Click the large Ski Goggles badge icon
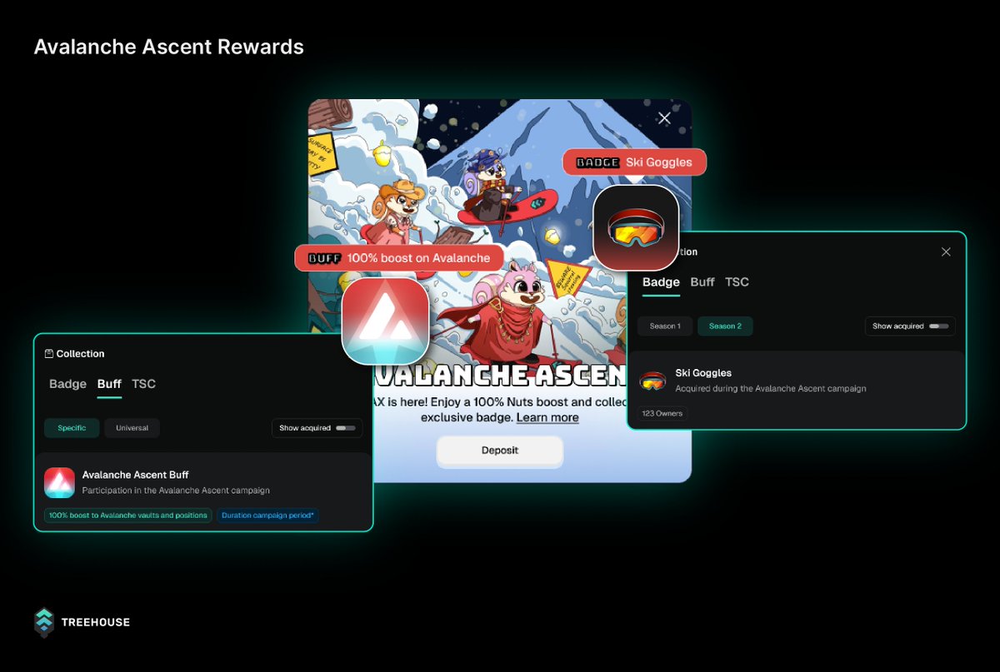1000x672 pixels. (636, 227)
